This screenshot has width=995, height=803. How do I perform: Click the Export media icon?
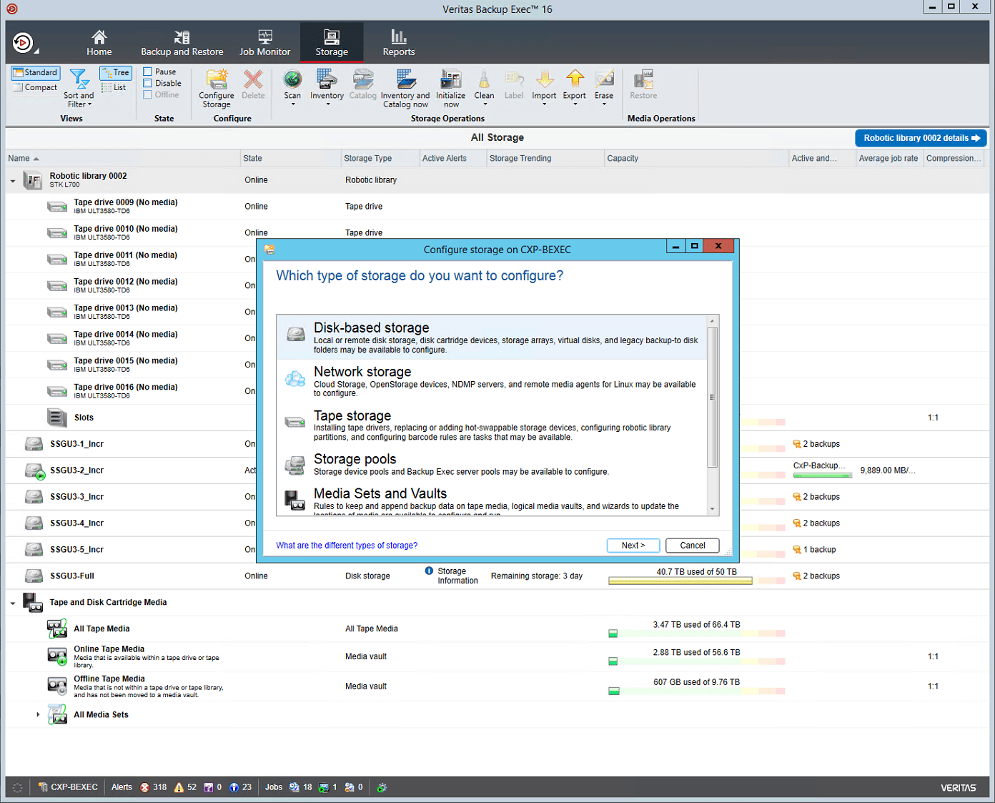(x=574, y=86)
